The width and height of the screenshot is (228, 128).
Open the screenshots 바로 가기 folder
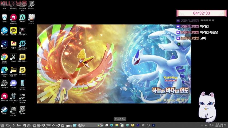click(13, 71)
